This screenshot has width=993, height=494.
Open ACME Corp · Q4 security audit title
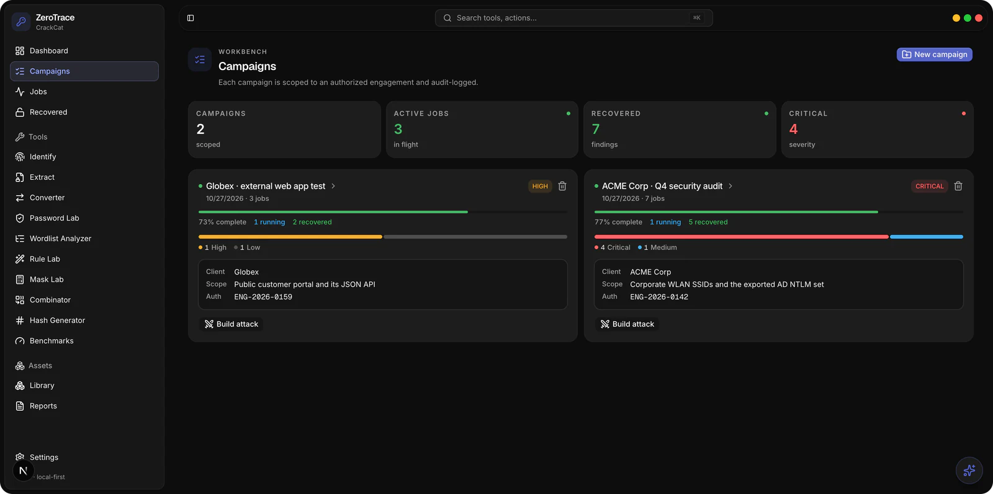(x=662, y=186)
